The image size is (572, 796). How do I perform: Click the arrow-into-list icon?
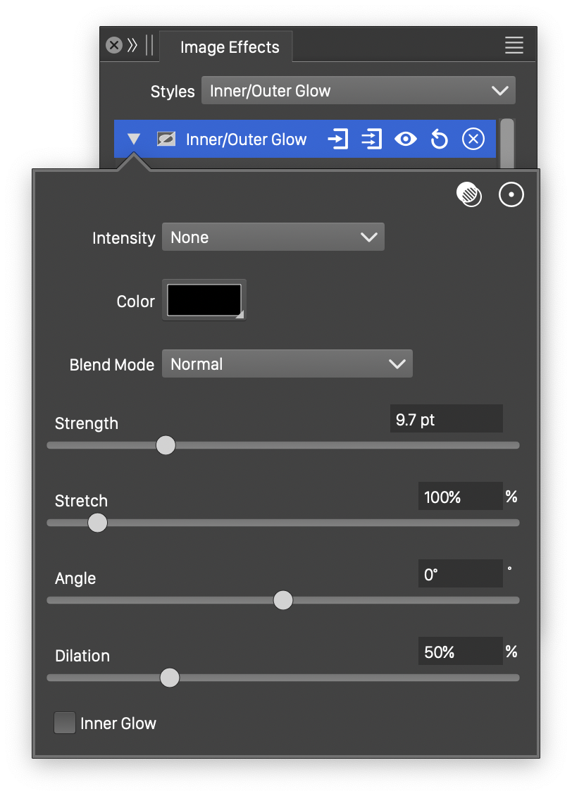click(x=371, y=139)
